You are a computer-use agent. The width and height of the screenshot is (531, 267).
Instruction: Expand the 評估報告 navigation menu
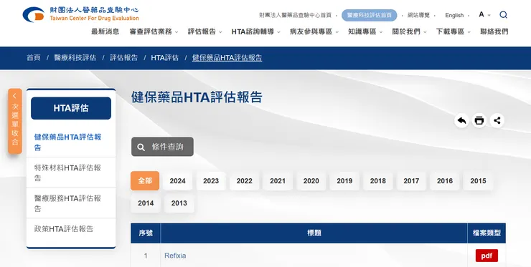[205, 31]
